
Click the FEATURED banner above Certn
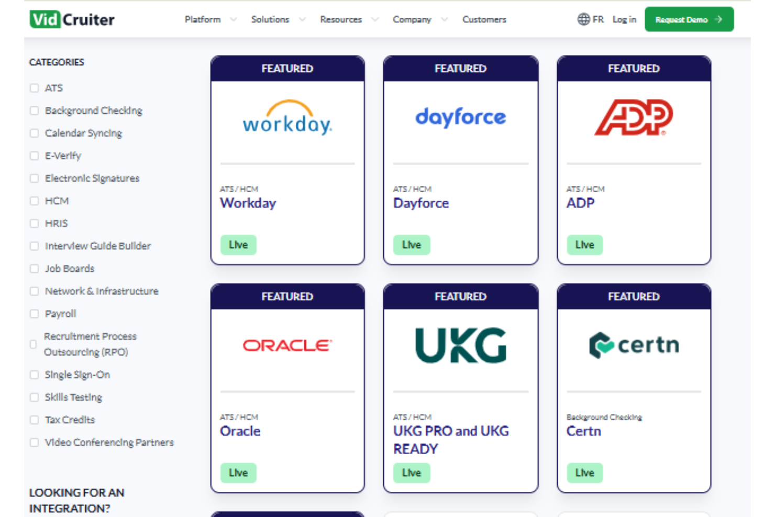click(634, 296)
